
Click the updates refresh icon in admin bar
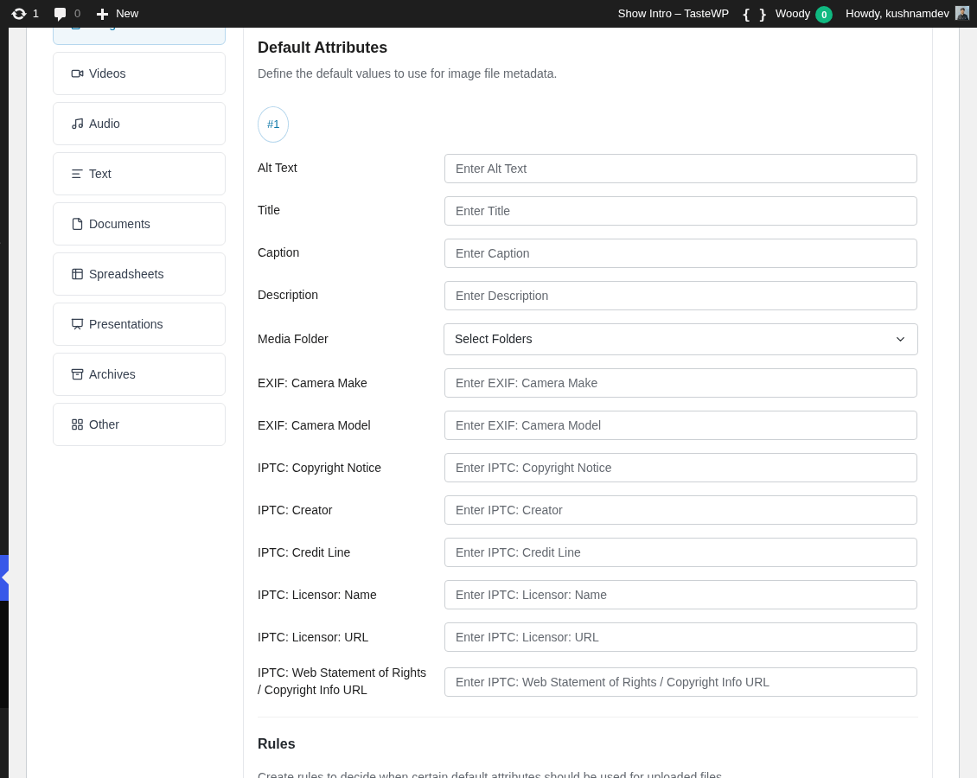pos(19,14)
